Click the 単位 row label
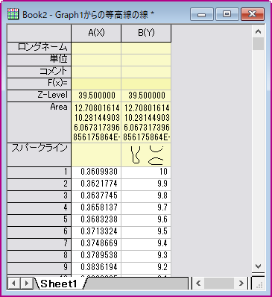This screenshot has width=272, height=297. click(39, 60)
